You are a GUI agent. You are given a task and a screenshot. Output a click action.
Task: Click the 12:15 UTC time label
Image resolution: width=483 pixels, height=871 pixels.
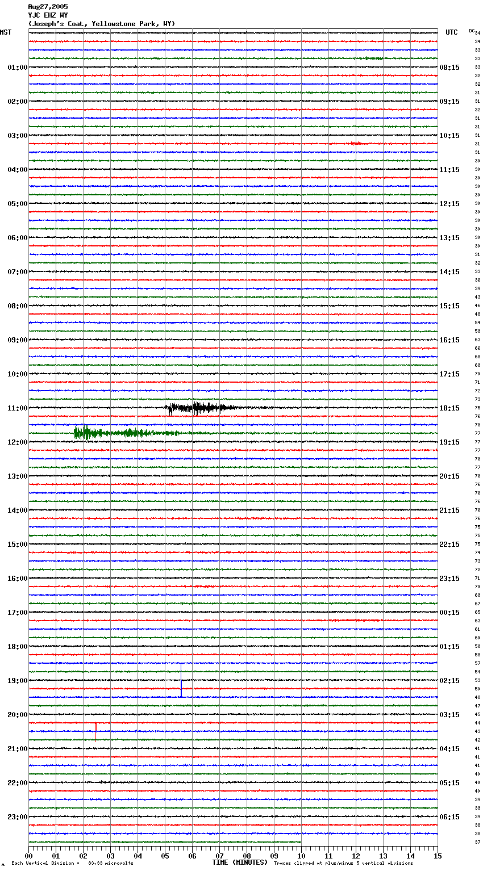pos(449,204)
